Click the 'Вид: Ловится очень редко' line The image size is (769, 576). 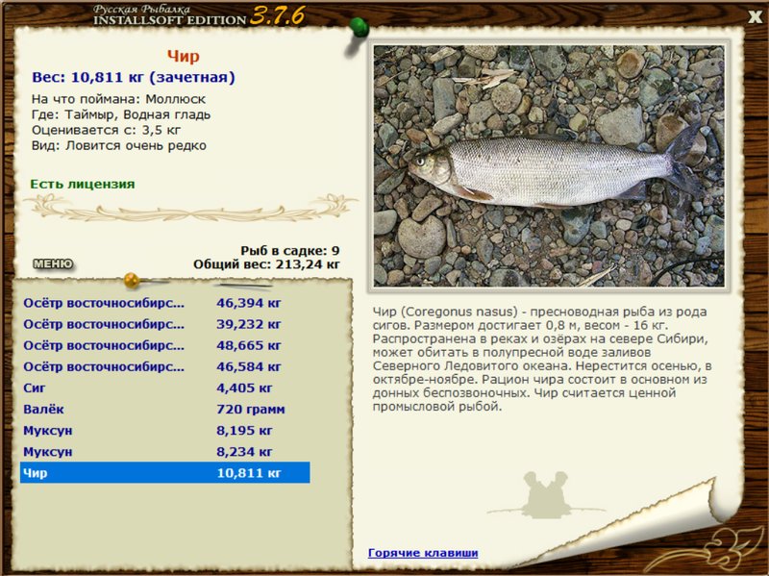(119, 146)
